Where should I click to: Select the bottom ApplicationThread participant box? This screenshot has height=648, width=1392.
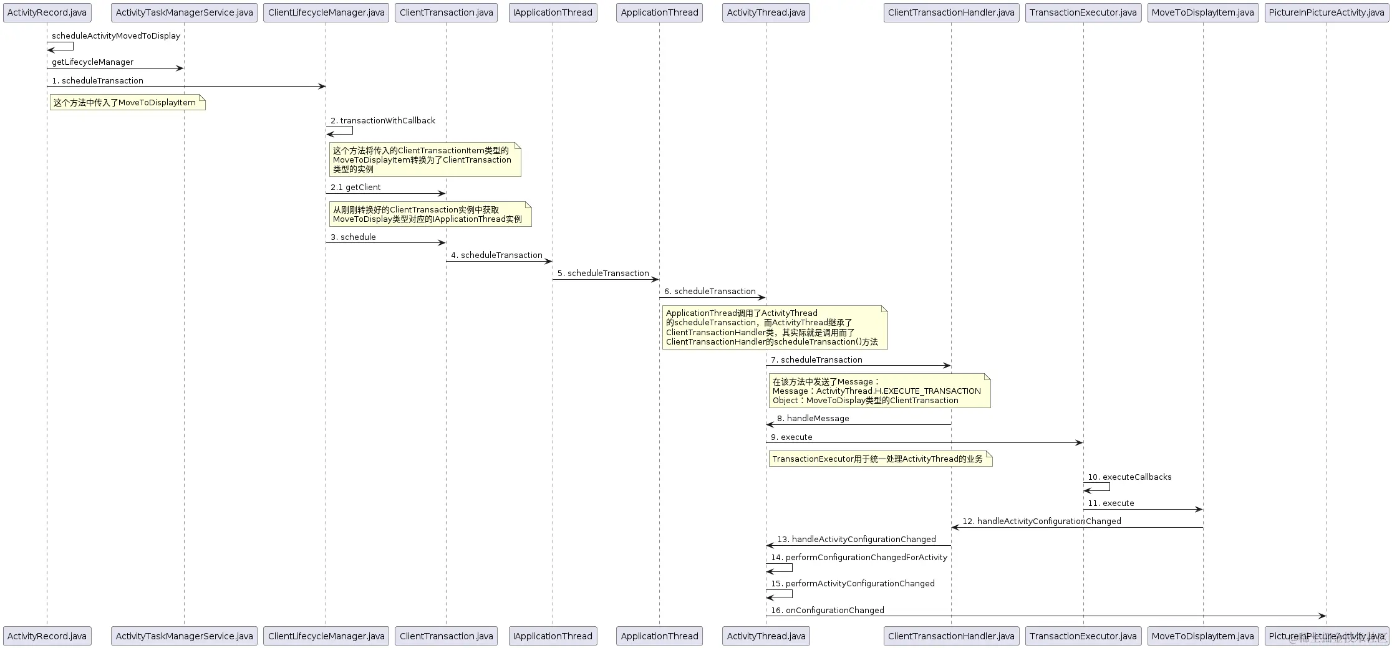click(659, 636)
